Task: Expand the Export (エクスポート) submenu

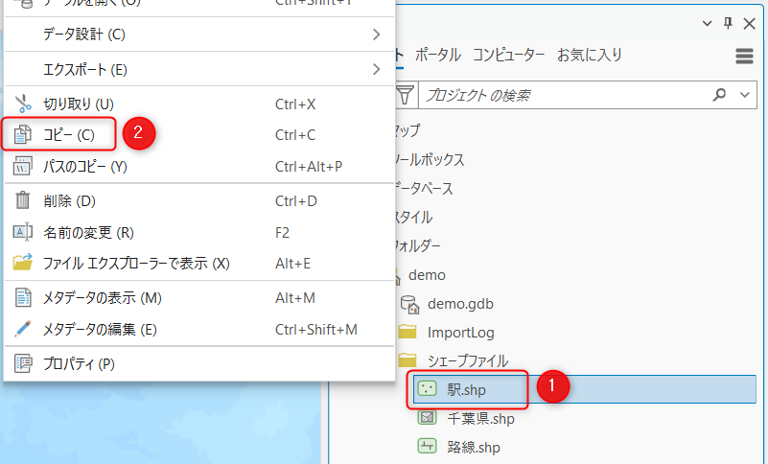Action: pyautogui.click(x=376, y=69)
